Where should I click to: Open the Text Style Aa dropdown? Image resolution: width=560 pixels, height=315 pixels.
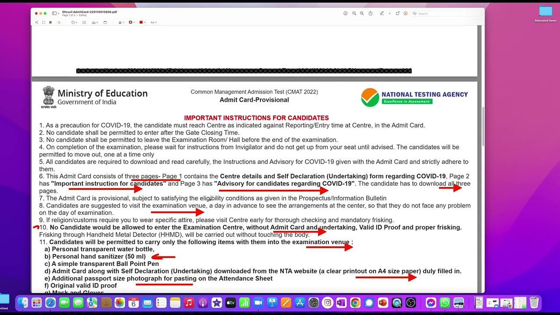154,22
